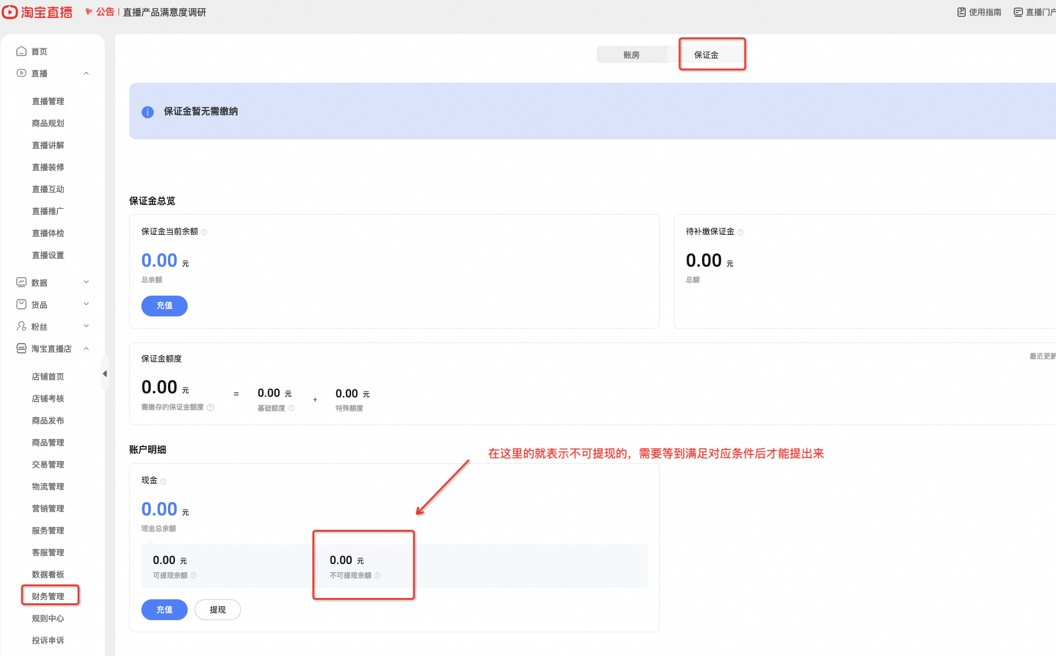
Task: Select the 保证金 tab
Action: [x=706, y=55]
